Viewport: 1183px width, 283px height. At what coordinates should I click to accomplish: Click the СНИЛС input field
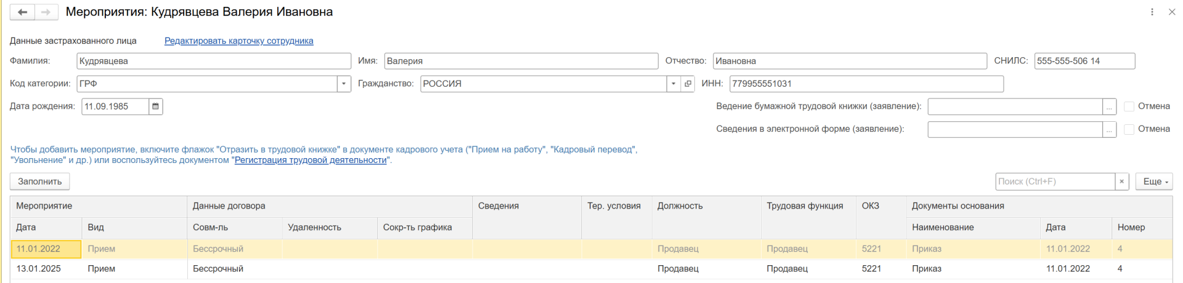1084,61
